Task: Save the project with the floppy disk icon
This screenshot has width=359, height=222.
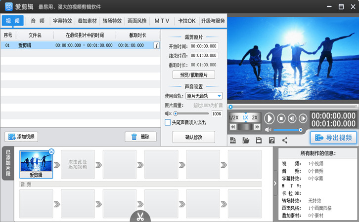Action: (258, 140)
